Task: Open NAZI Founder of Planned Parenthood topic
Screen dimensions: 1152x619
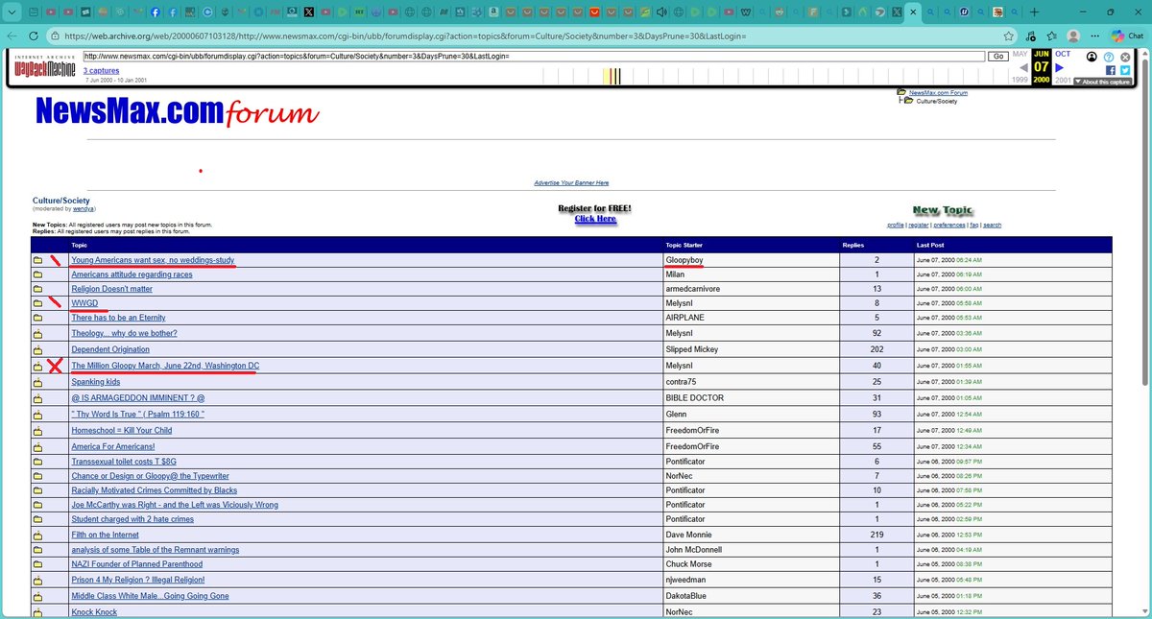Action: pyautogui.click(x=137, y=564)
